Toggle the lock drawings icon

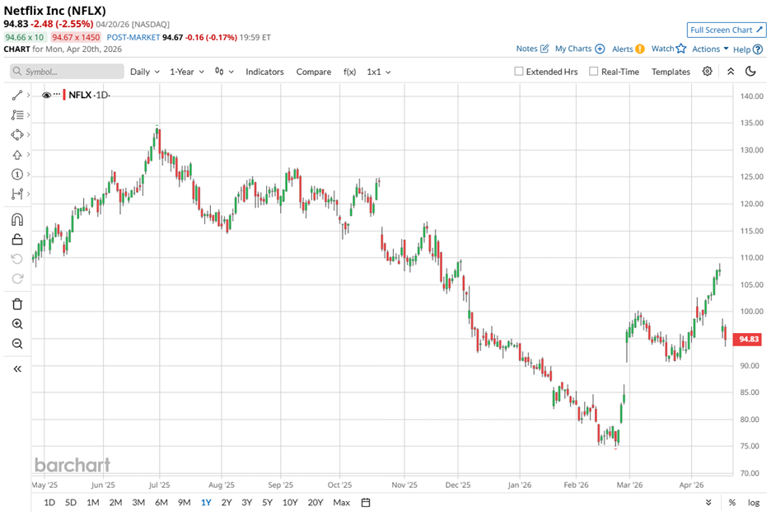(x=17, y=239)
